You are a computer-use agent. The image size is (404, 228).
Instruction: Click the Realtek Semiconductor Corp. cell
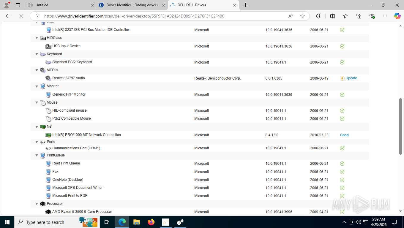(217, 78)
